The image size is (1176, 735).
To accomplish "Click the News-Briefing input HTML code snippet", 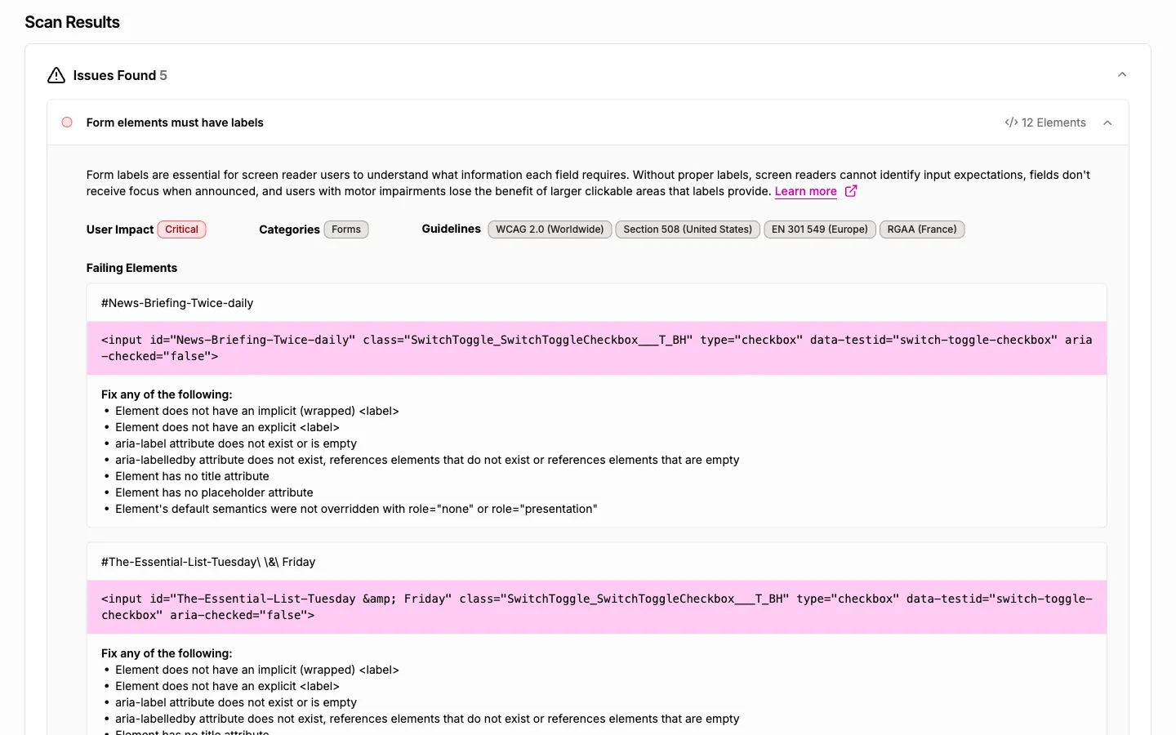I will (597, 348).
